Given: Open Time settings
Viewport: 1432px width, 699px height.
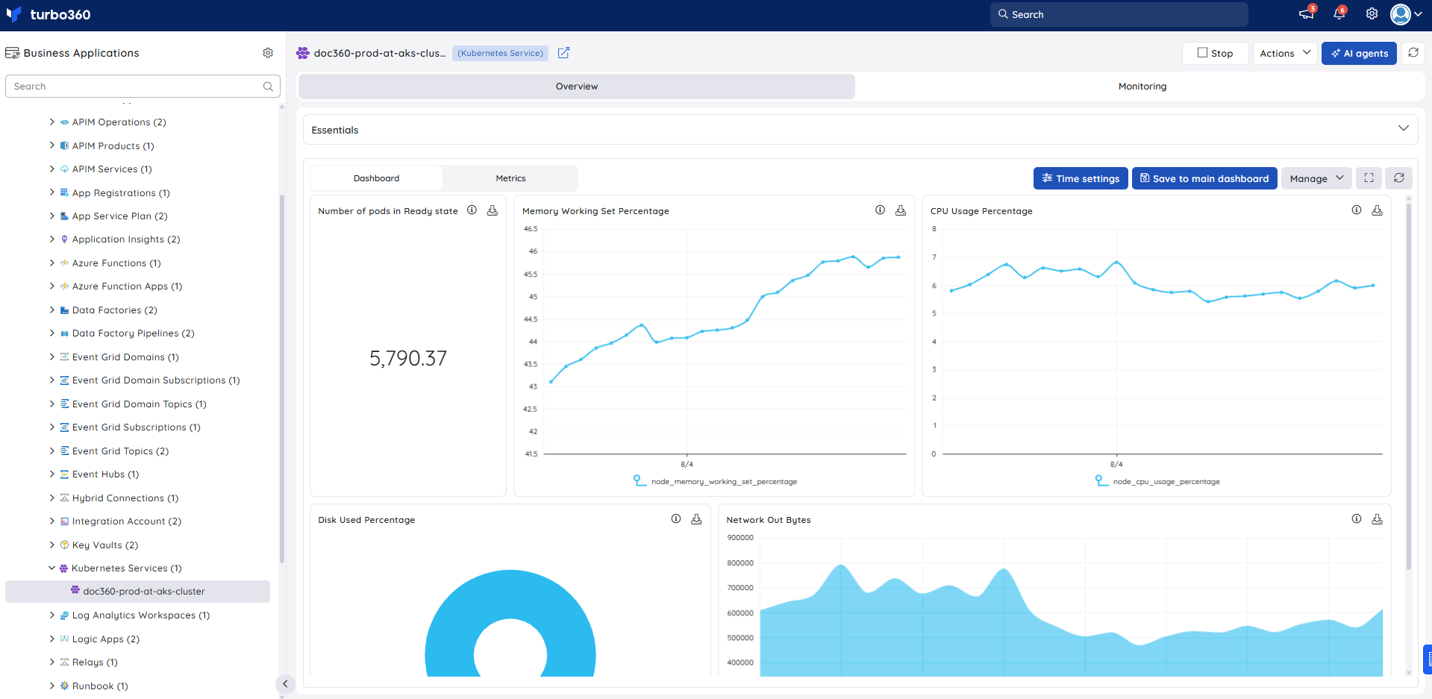Looking at the screenshot, I should pos(1081,178).
